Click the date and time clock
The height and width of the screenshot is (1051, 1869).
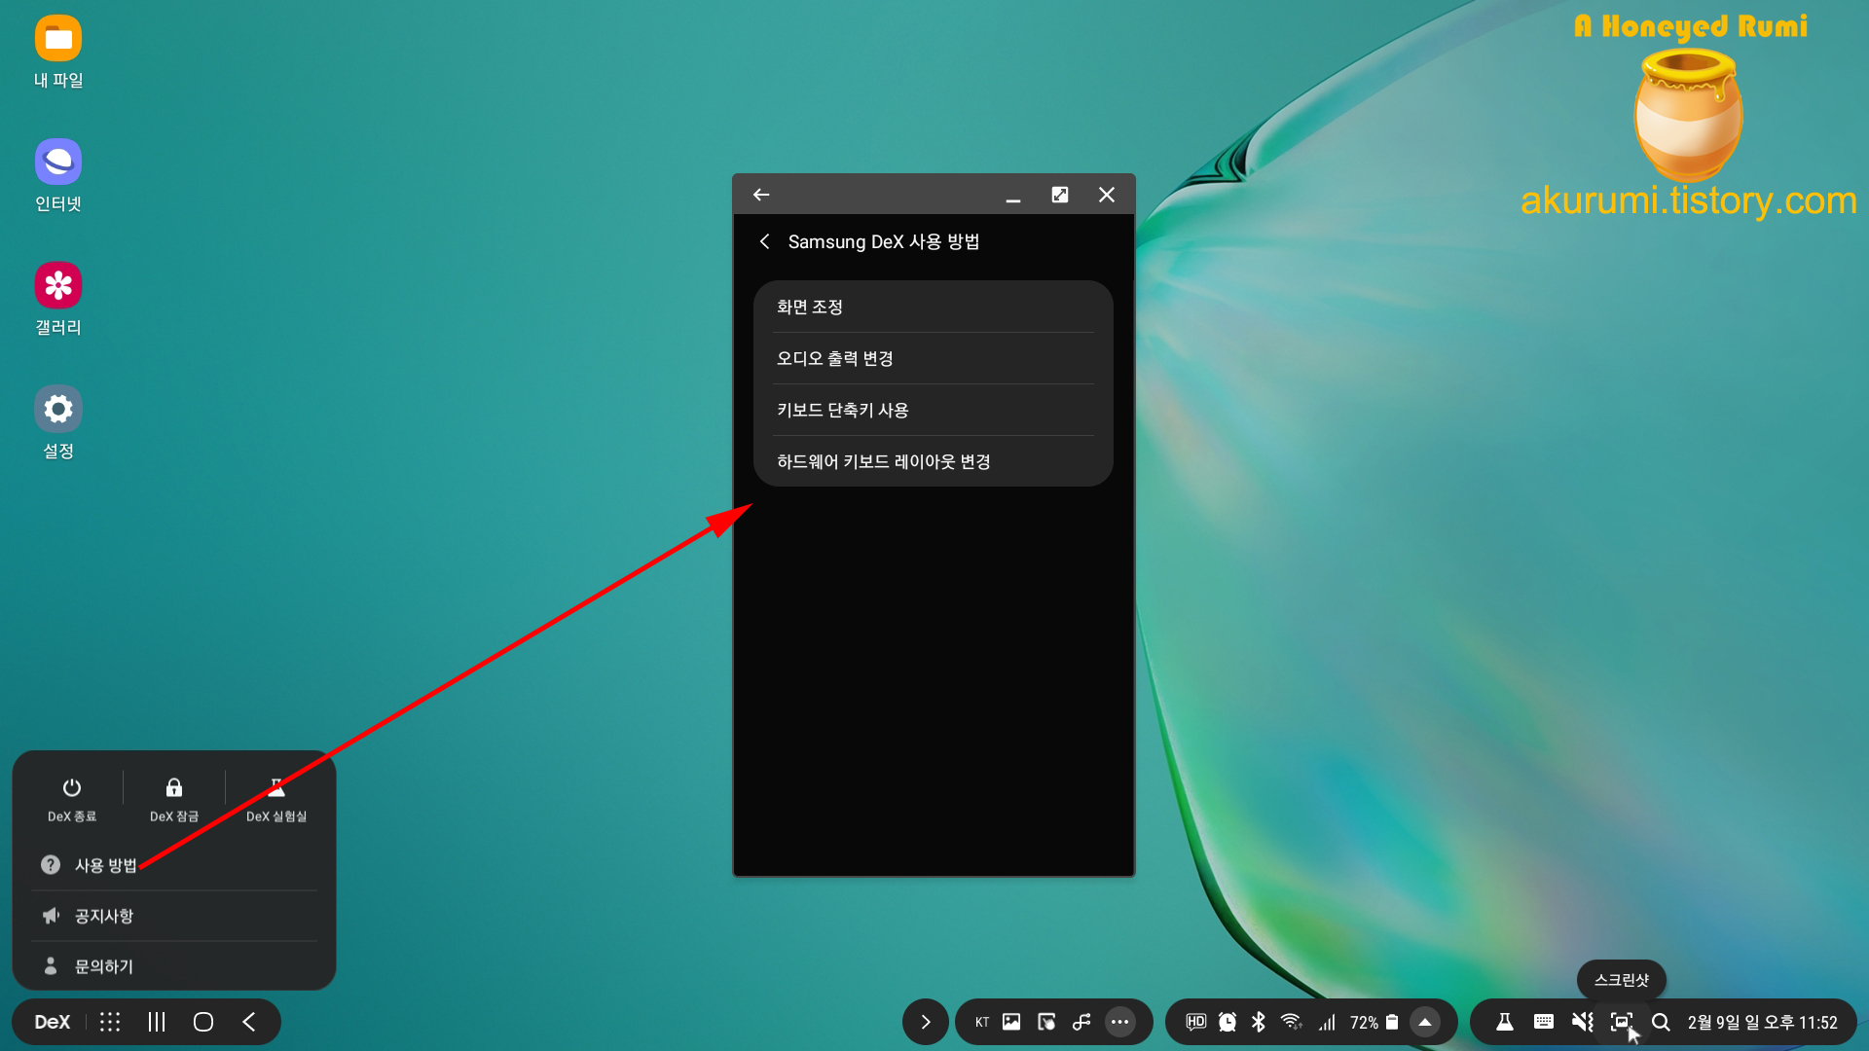[1762, 1022]
